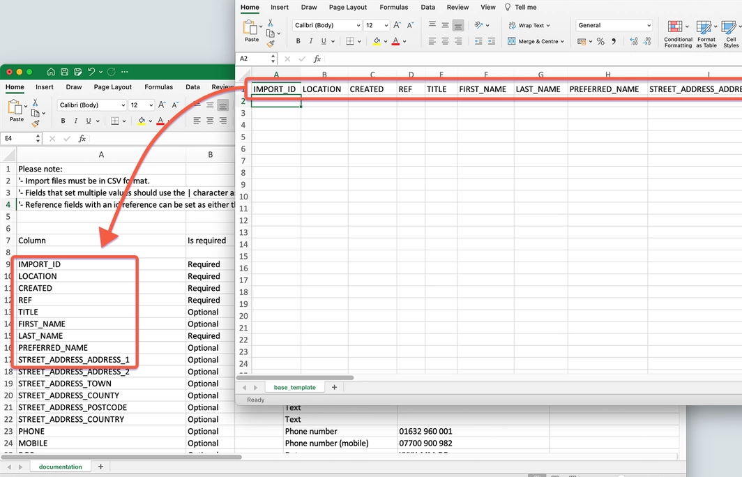Click Fill Colour bucket in documentation window

coord(142,121)
